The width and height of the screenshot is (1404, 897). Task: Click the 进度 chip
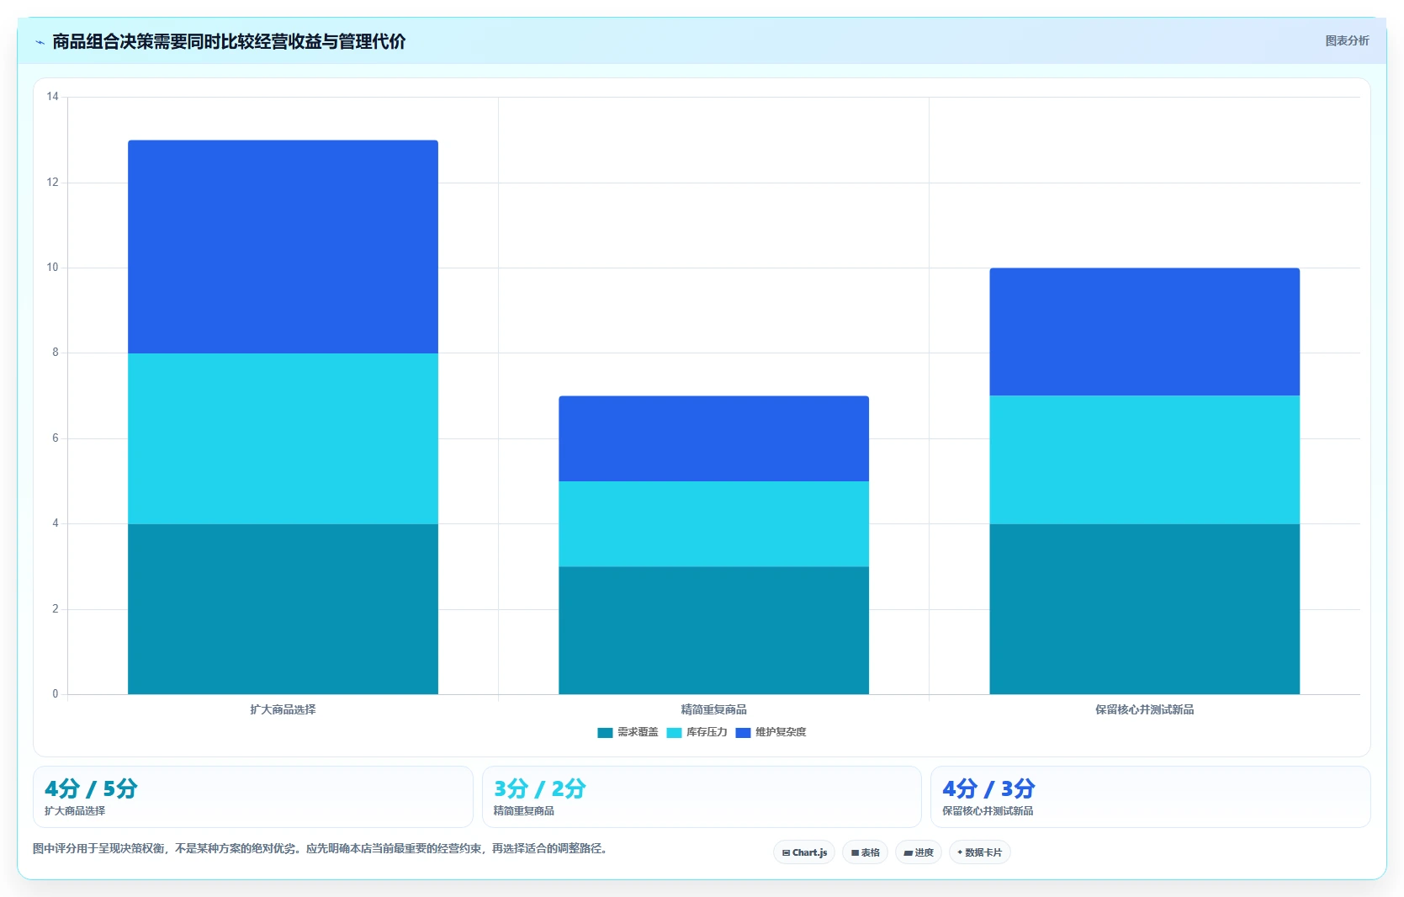click(919, 852)
